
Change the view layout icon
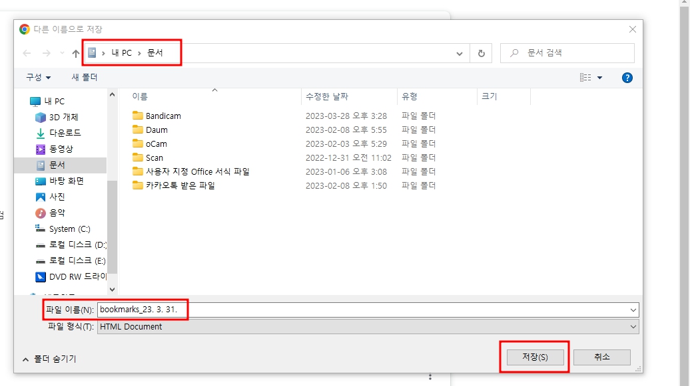click(585, 78)
